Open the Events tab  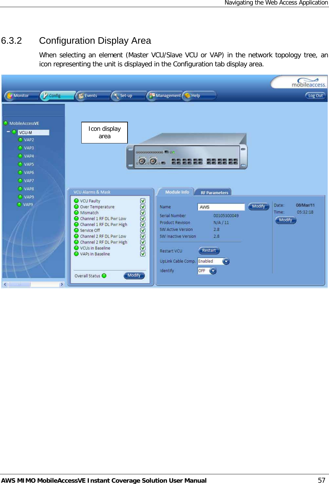click(x=93, y=96)
